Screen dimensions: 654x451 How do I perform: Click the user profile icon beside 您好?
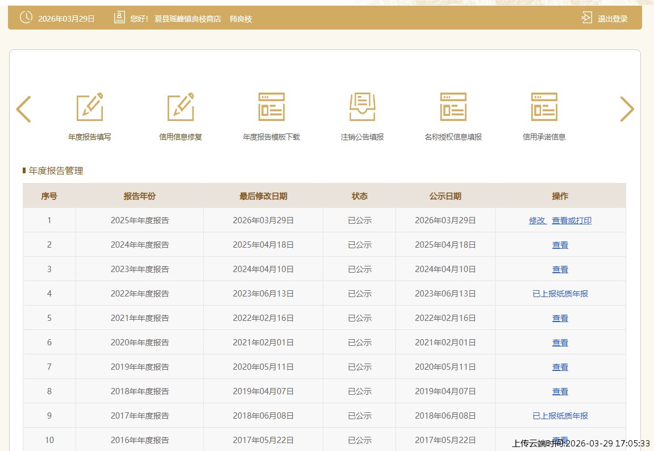[119, 18]
